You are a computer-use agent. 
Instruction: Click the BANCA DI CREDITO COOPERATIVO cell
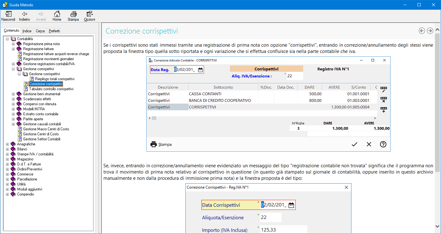tap(223, 101)
